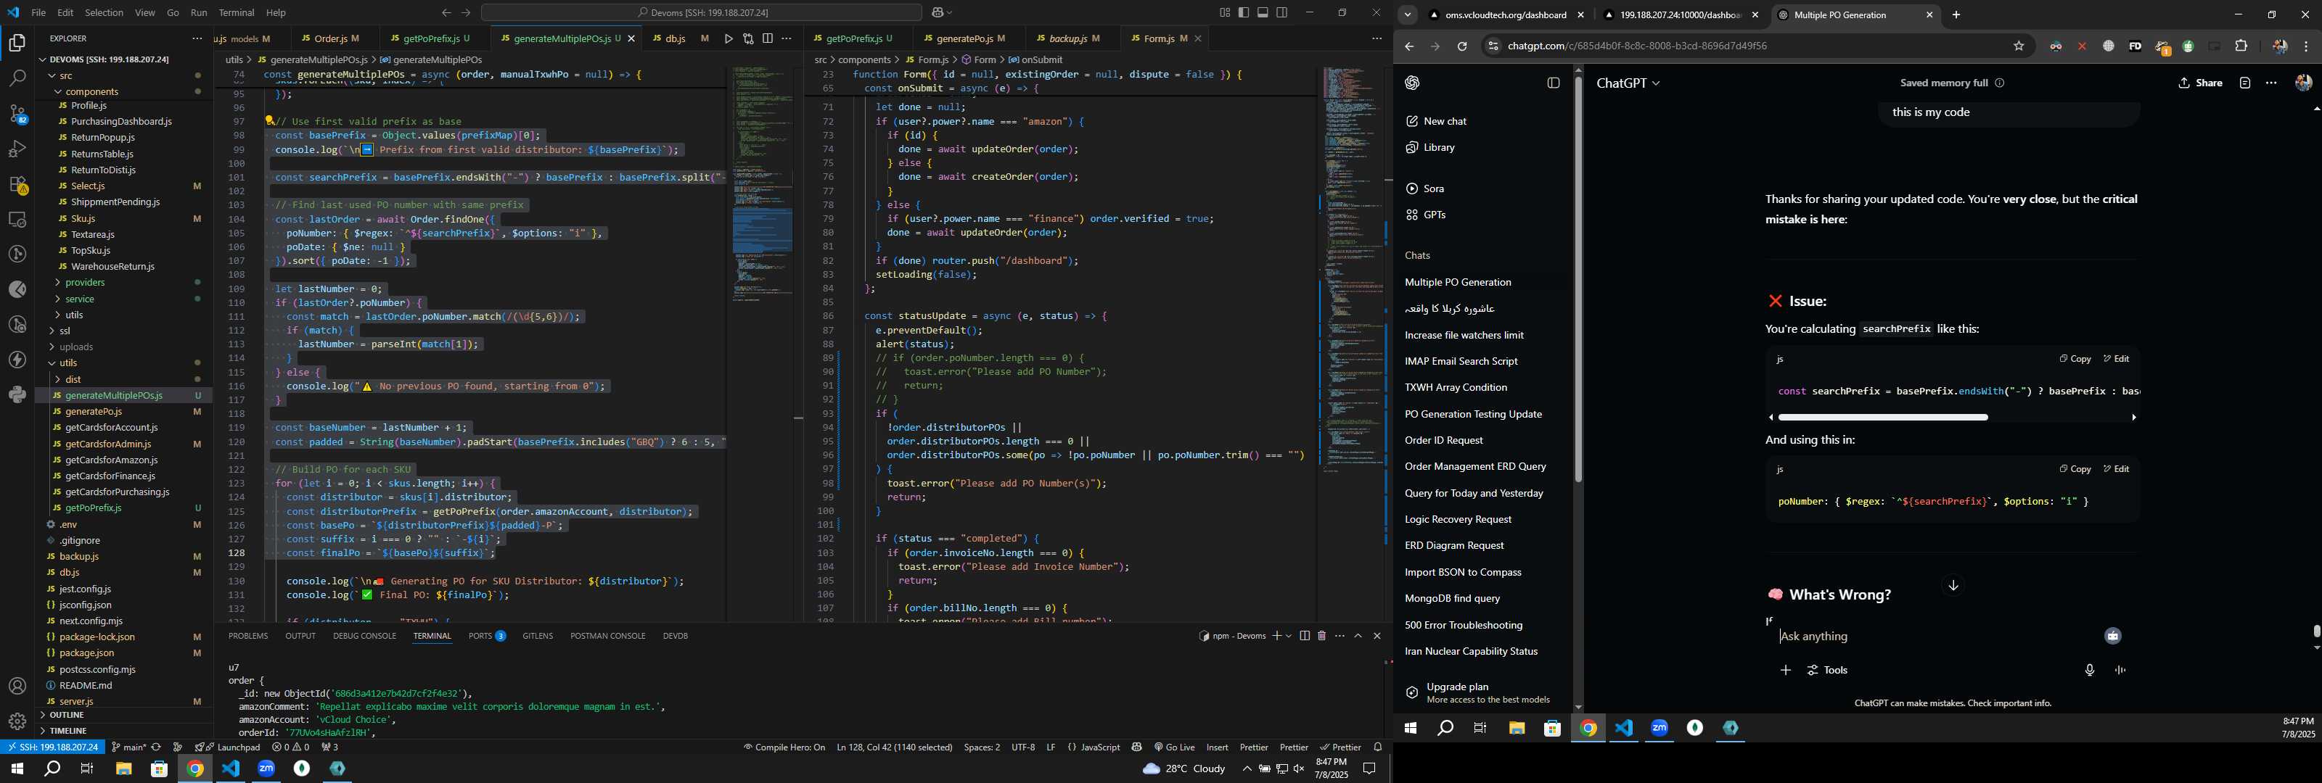The image size is (2322, 783).
Task: Toggle Secondary Side Bar in VS Code title bar
Action: click(1281, 12)
